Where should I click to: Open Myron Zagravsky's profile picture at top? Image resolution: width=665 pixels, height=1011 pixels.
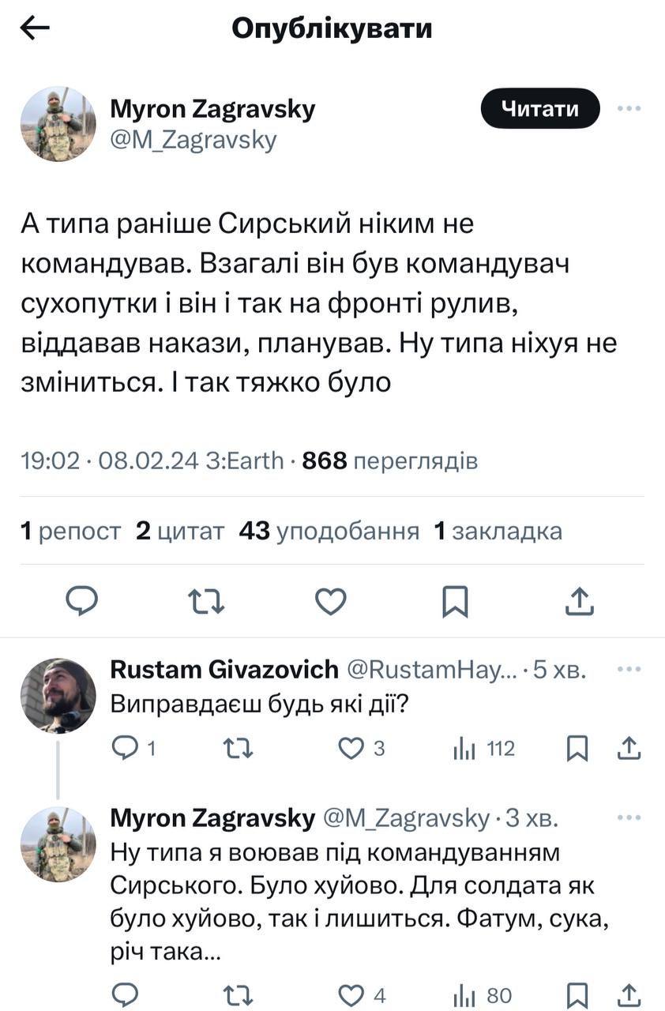pyautogui.click(x=58, y=124)
